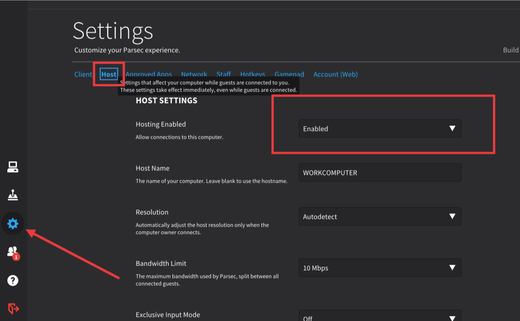The height and width of the screenshot is (321, 520).
Task: Click the red log out icon
Action: coord(13,309)
